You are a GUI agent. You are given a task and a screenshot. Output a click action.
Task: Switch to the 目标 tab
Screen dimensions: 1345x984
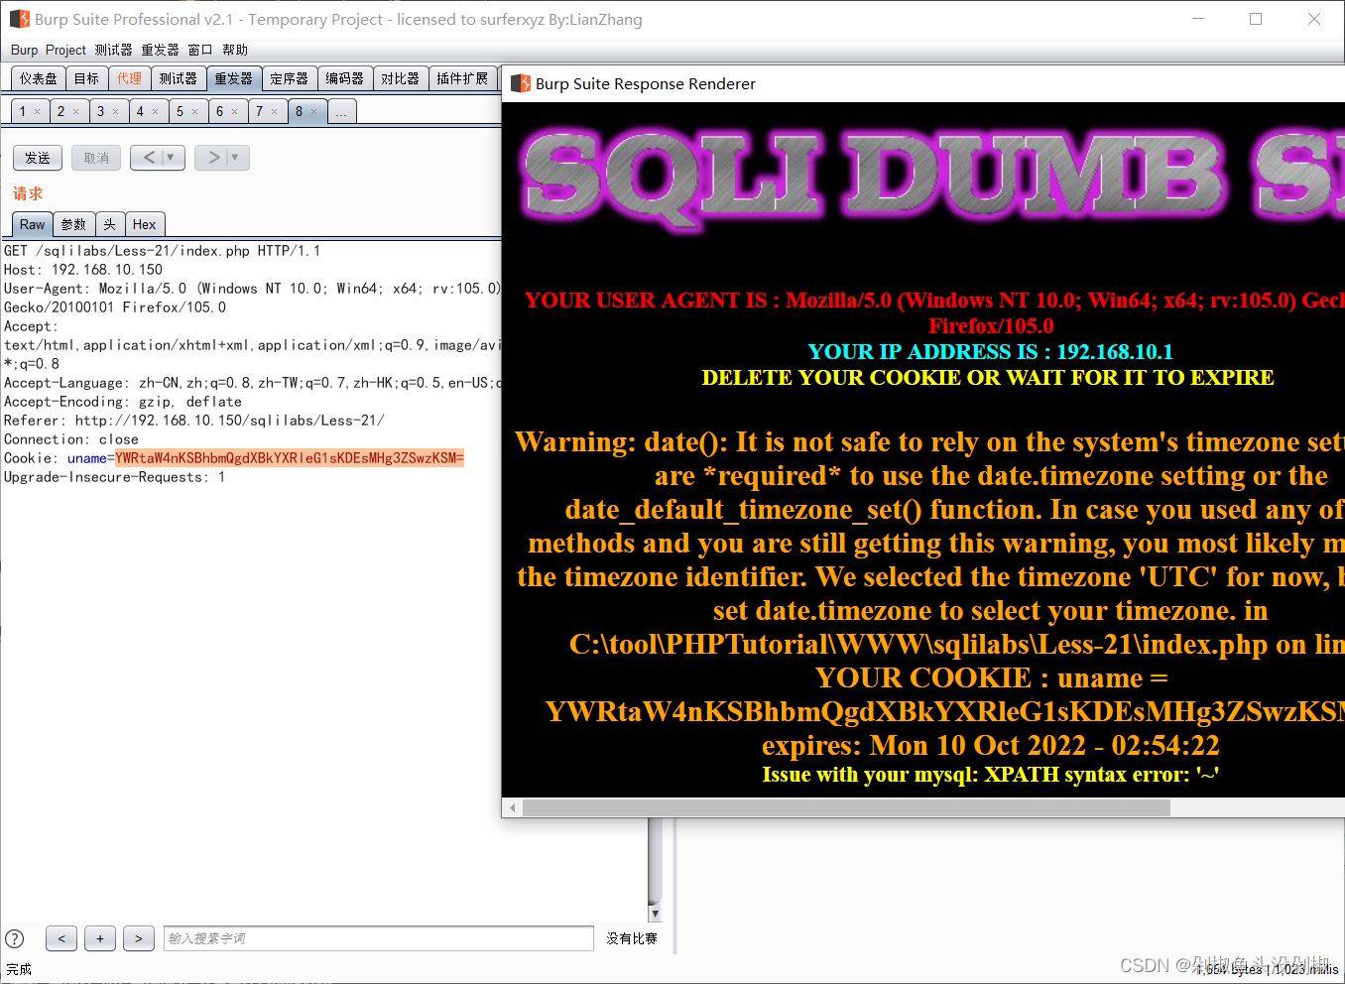point(87,78)
